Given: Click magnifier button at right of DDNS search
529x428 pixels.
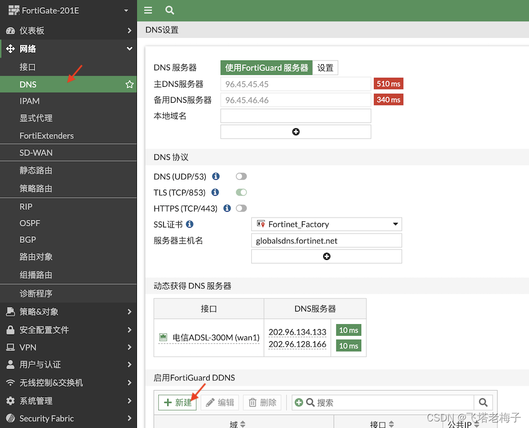Looking at the screenshot, I should (483, 402).
